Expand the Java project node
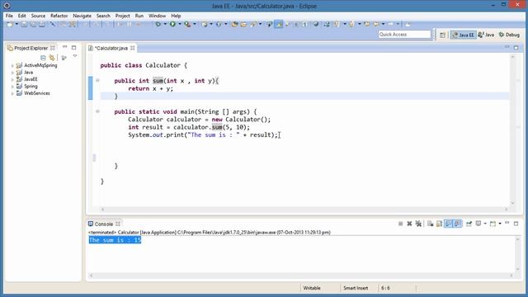 point(12,73)
